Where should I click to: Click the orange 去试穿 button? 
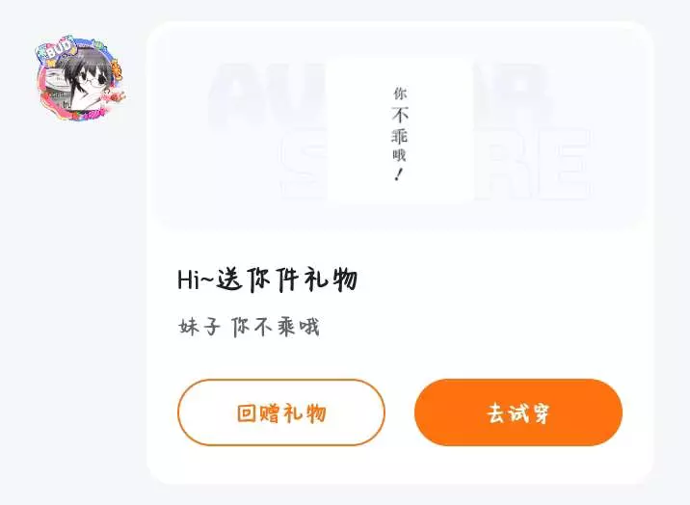click(x=518, y=412)
